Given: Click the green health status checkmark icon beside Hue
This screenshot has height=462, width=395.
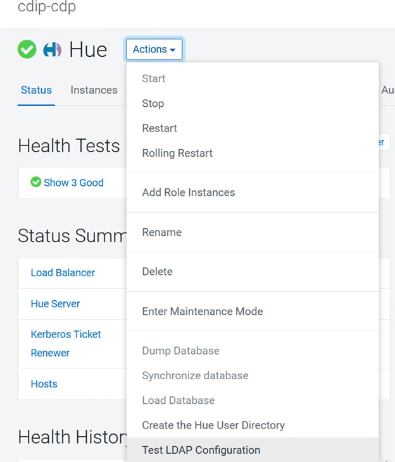Looking at the screenshot, I should tap(27, 49).
